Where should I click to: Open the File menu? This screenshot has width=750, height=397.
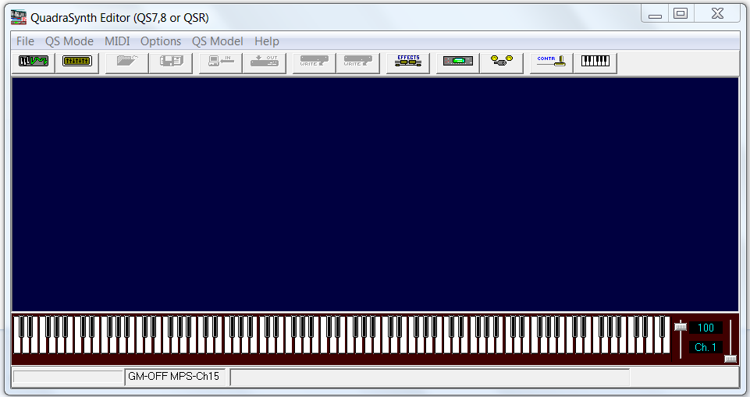[x=25, y=41]
